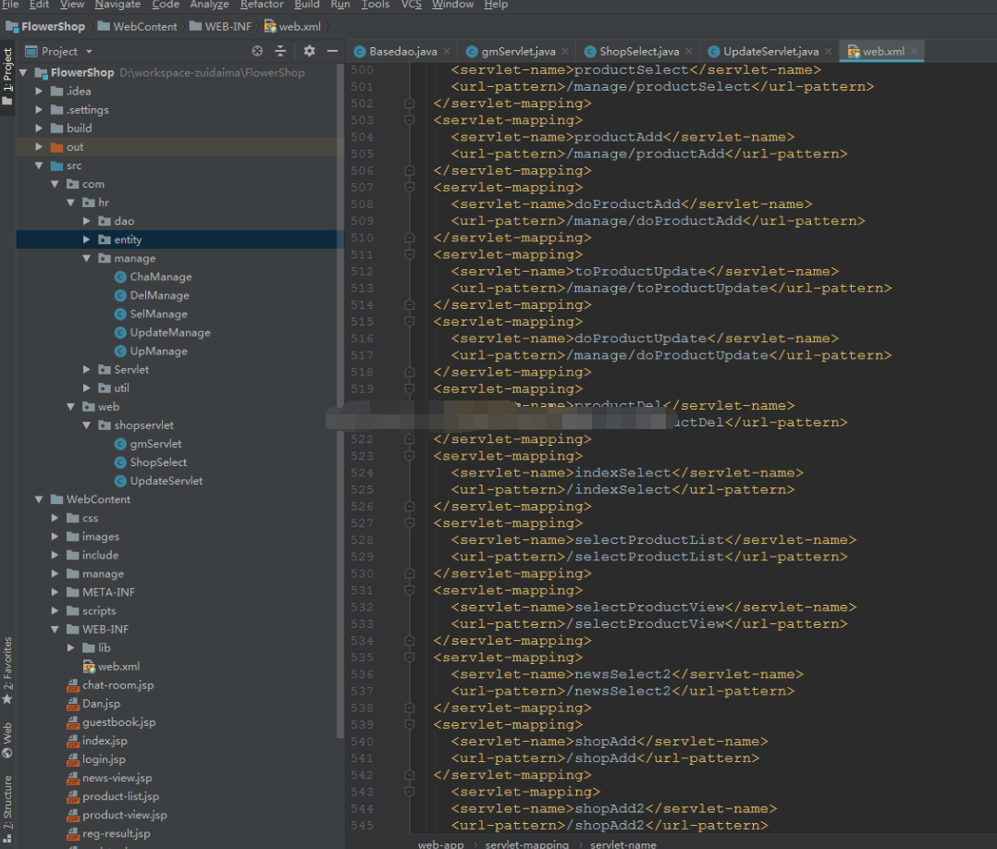The width and height of the screenshot is (997, 849).
Task: Open the Structure side tool window
Action: point(7,807)
